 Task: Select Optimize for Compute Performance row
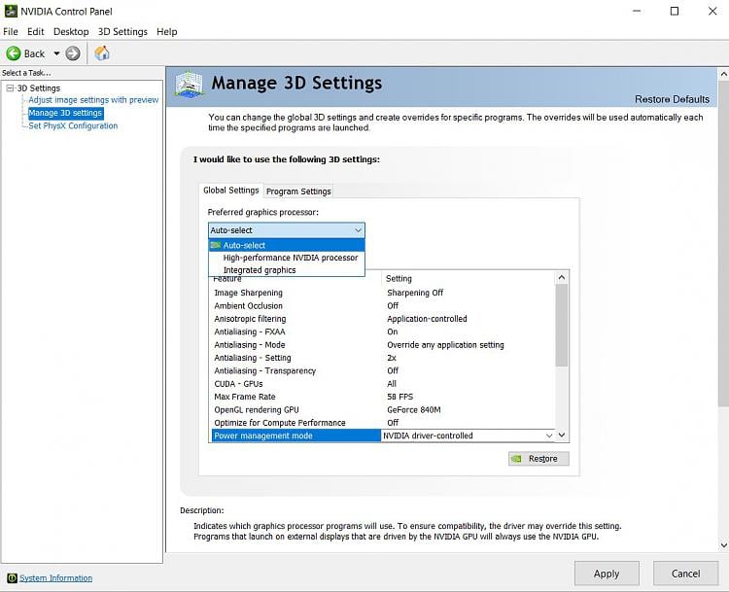pos(384,423)
